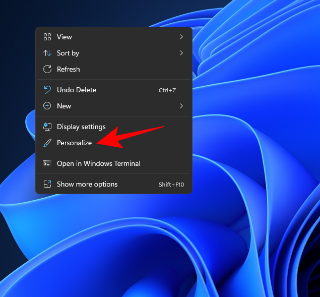Click the Ctrl+Z shortcut hint text

(x=167, y=90)
